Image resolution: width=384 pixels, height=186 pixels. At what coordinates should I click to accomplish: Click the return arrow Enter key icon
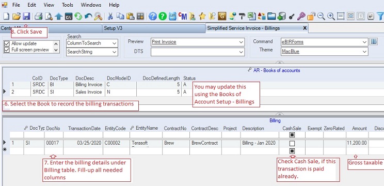[x=371, y=17]
